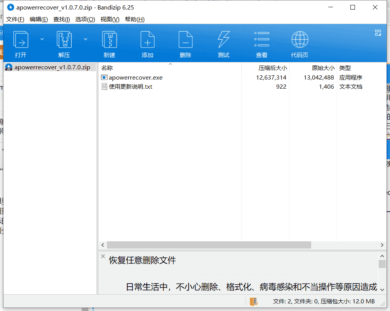Click the comment panel scroll-down arrow
This screenshot has height=311, width=390.
pos(382,290)
